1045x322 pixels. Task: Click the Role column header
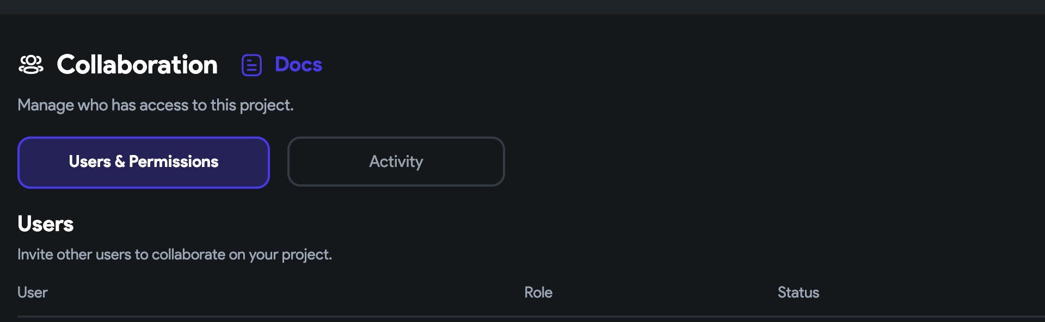point(538,293)
